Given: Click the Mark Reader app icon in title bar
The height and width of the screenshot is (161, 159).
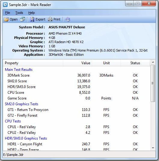Looking at the screenshot, I should (5, 5).
